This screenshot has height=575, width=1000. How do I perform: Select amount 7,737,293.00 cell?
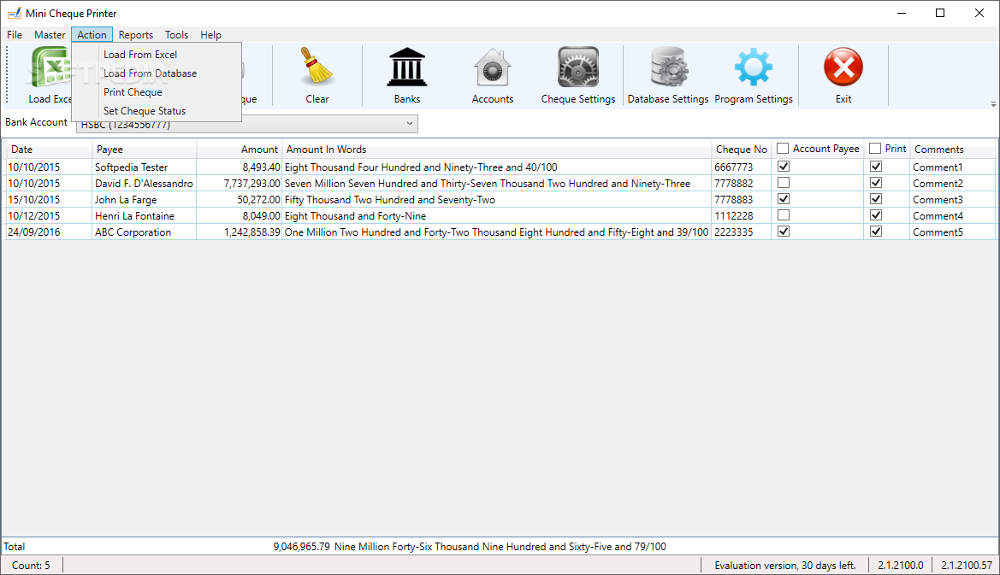coord(240,184)
